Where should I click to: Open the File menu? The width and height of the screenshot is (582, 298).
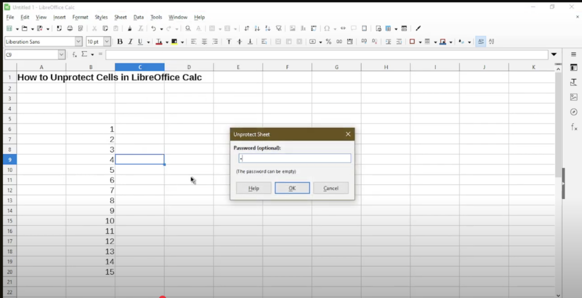pos(10,17)
